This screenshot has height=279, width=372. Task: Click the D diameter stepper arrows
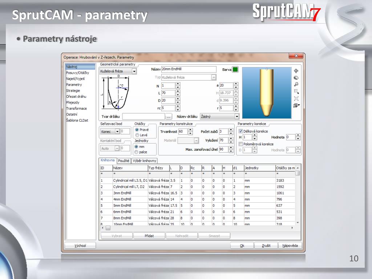pos(178,101)
